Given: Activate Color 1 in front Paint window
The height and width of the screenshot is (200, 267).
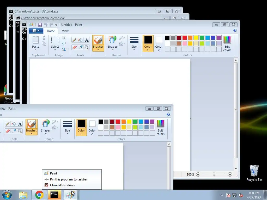Looking at the screenshot, I should pos(81,127).
